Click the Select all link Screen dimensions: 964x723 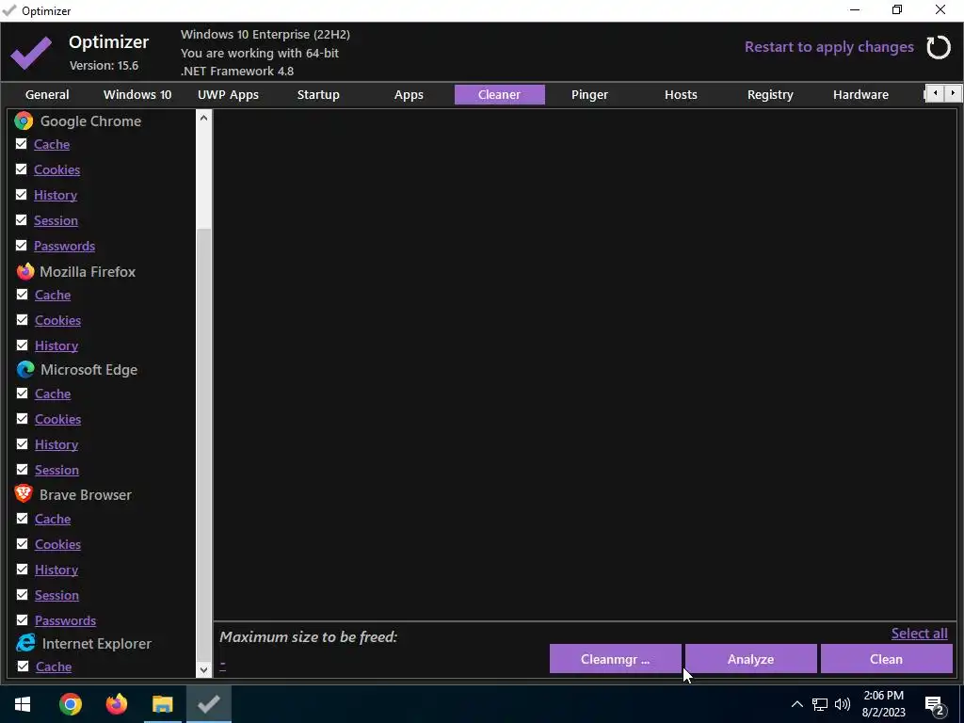point(920,634)
